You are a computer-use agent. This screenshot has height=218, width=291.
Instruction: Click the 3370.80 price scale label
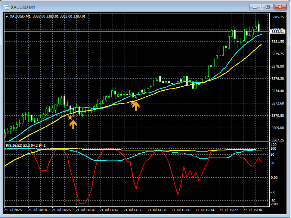click(278, 116)
